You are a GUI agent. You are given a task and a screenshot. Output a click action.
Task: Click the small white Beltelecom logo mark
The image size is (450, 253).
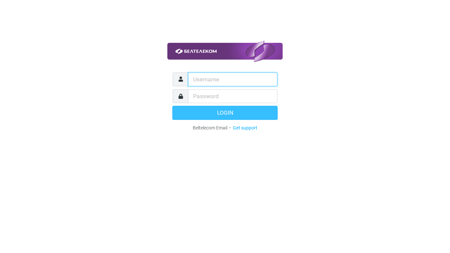click(179, 51)
